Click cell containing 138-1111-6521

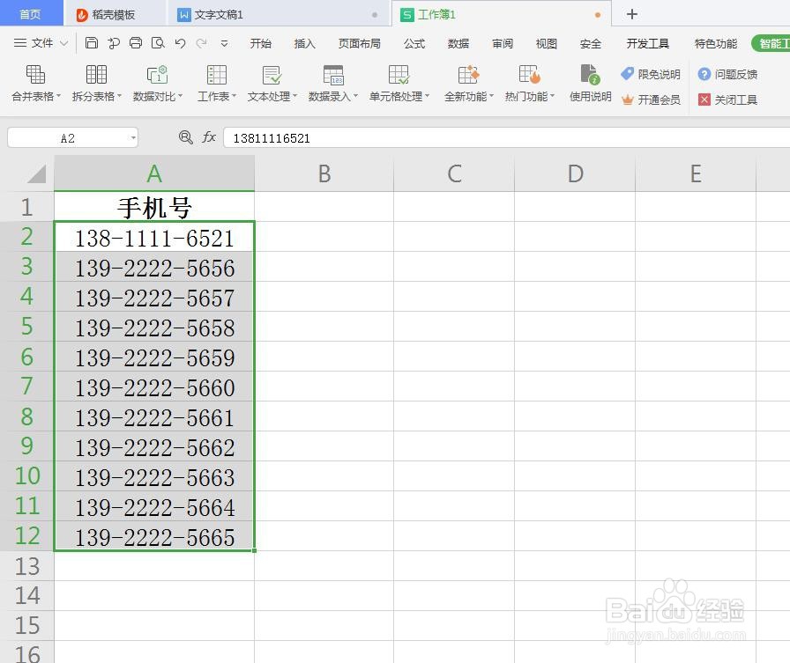click(154, 237)
